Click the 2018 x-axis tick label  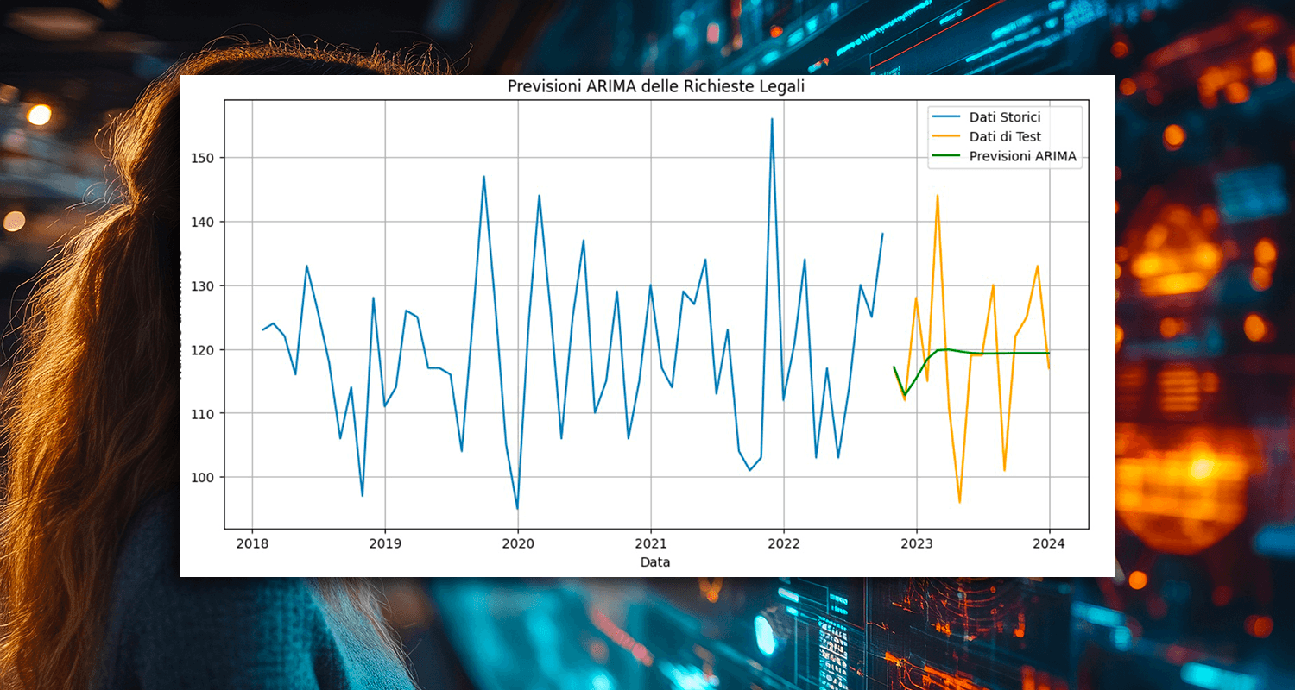pos(251,544)
